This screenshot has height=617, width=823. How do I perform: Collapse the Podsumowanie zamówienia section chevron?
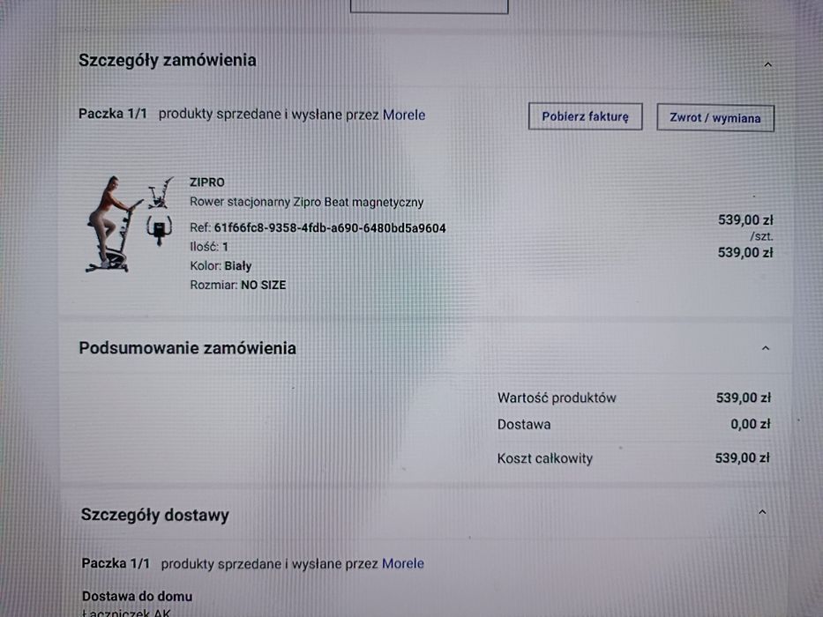(765, 348)
